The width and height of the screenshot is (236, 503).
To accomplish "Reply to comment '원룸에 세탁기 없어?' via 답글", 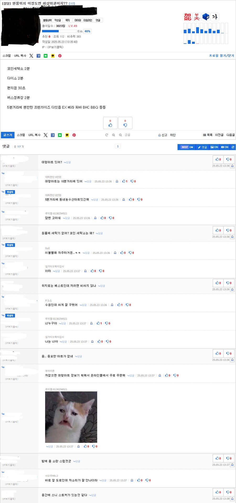I will [99, 233].
